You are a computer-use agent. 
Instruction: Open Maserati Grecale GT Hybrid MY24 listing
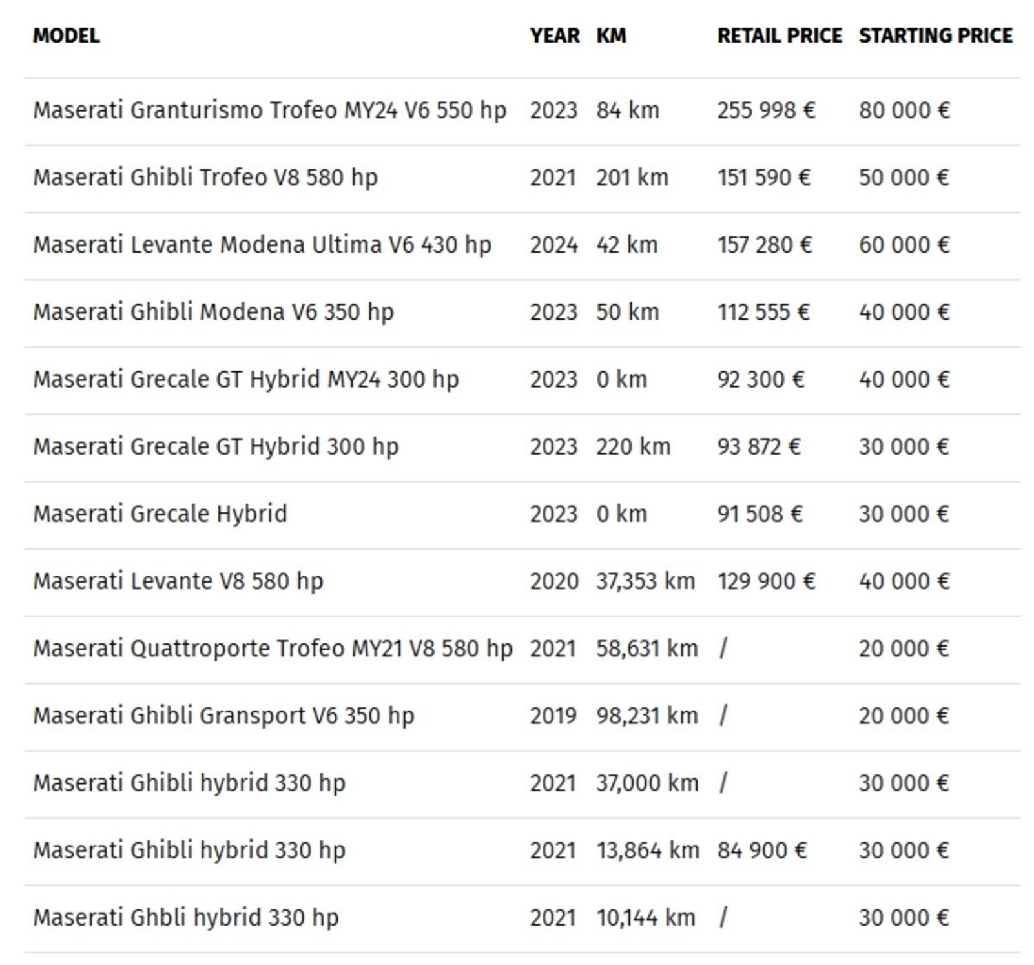pyautogui.click(x=245, y=380)
